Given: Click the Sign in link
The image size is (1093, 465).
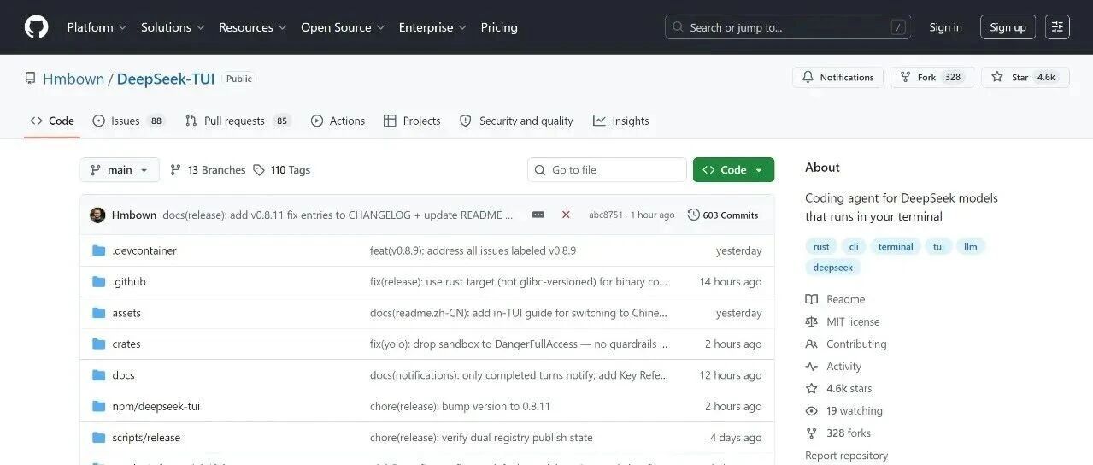Looking at the screenshot, I should (x=945, y=27).
